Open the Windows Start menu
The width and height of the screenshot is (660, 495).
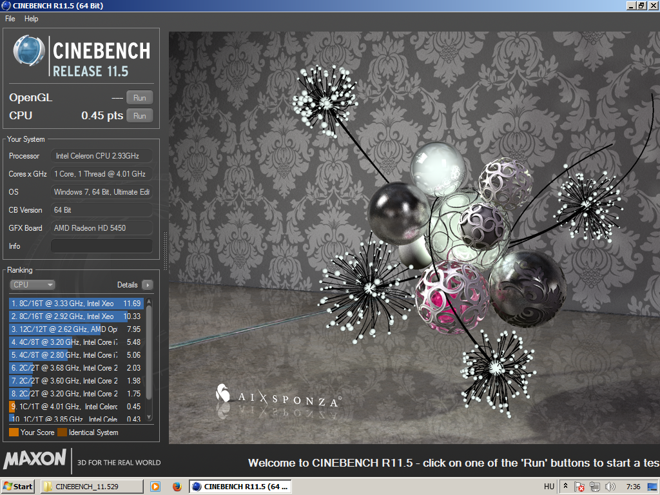tap(17, 487)
